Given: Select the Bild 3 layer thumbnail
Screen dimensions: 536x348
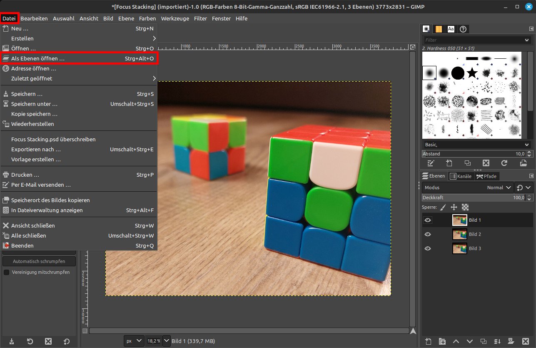Looking at the screenshot, I should [460, 248].
